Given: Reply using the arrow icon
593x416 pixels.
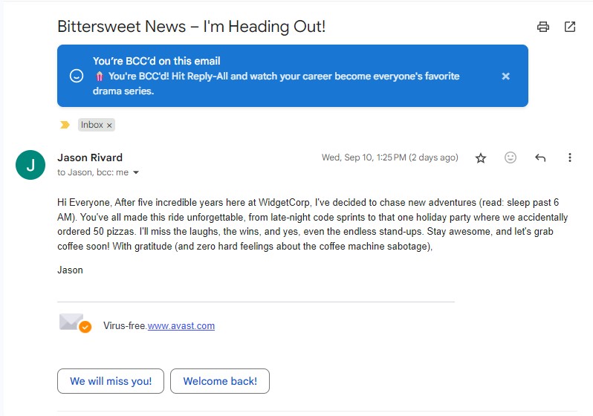Looking at the screenshot, I should 540,157.
